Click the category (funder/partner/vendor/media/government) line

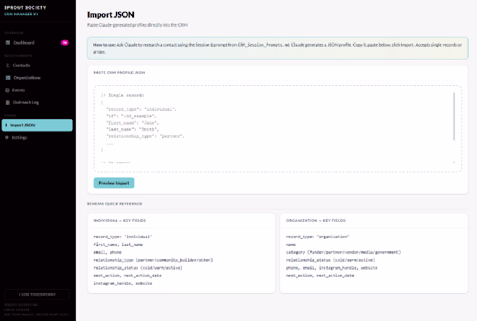pyautogui.click(x=343, y=252)
